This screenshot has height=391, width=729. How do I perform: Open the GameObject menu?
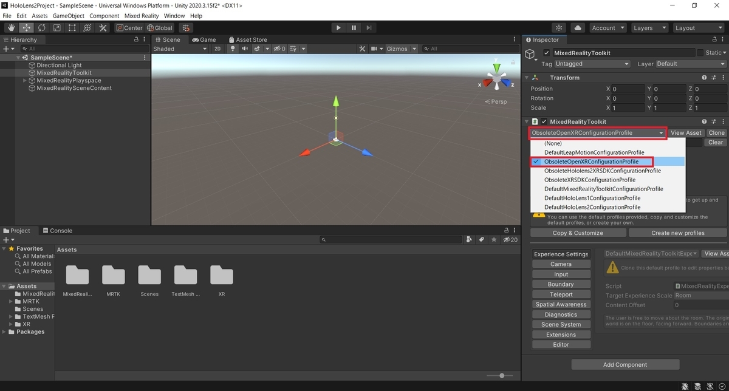click(x=68, y=16)
